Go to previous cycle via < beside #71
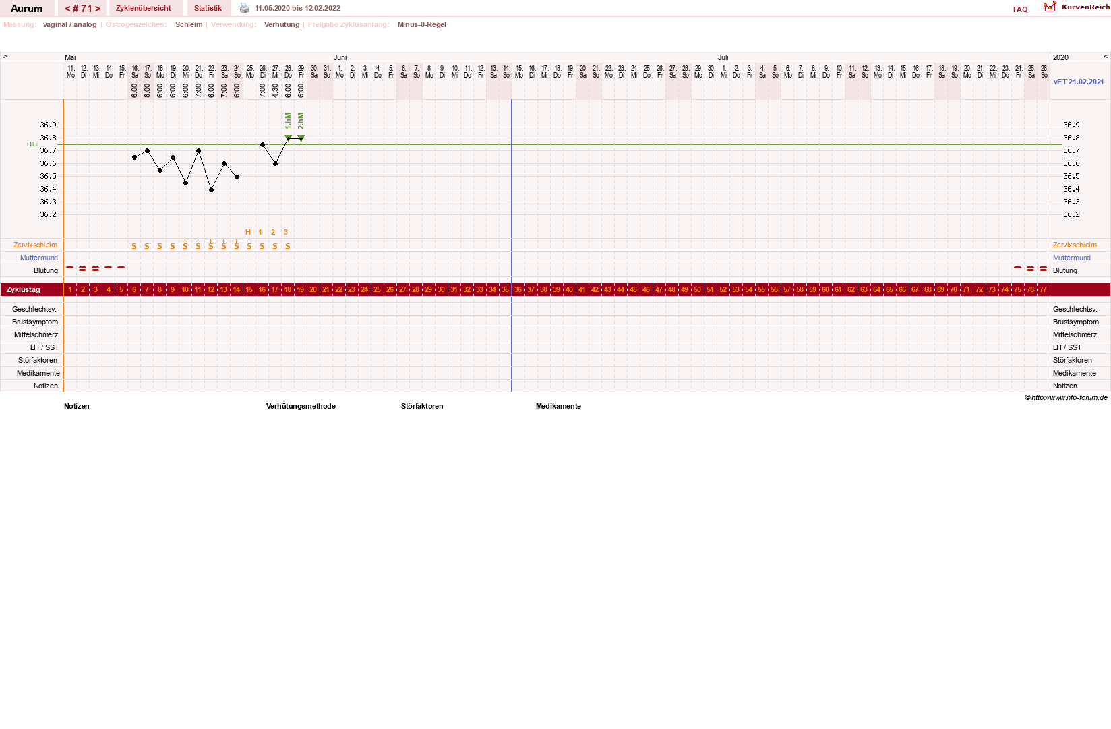Viewport: 1111px width, 729px height. tap(67, 9)
